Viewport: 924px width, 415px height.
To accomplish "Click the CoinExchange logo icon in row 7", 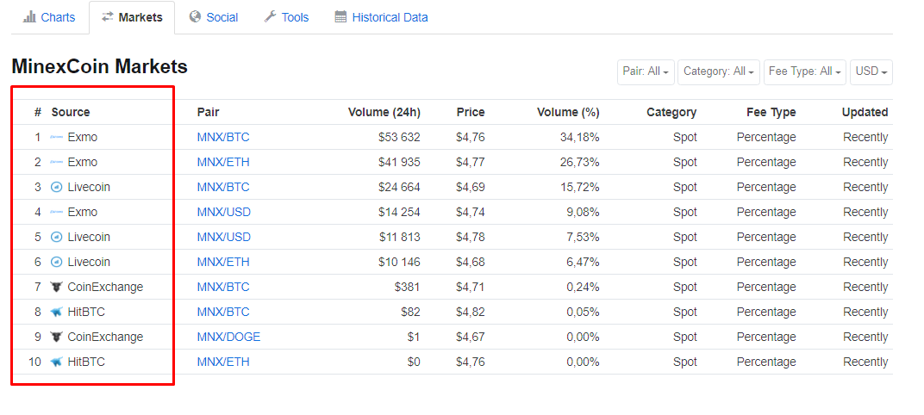I will tap(57, 287).
